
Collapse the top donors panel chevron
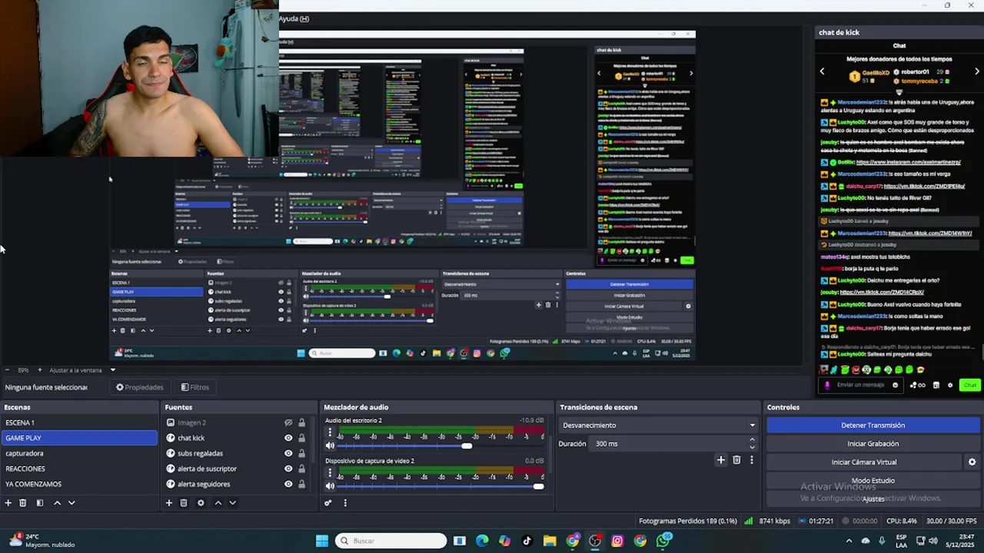[x=899, y=92]
